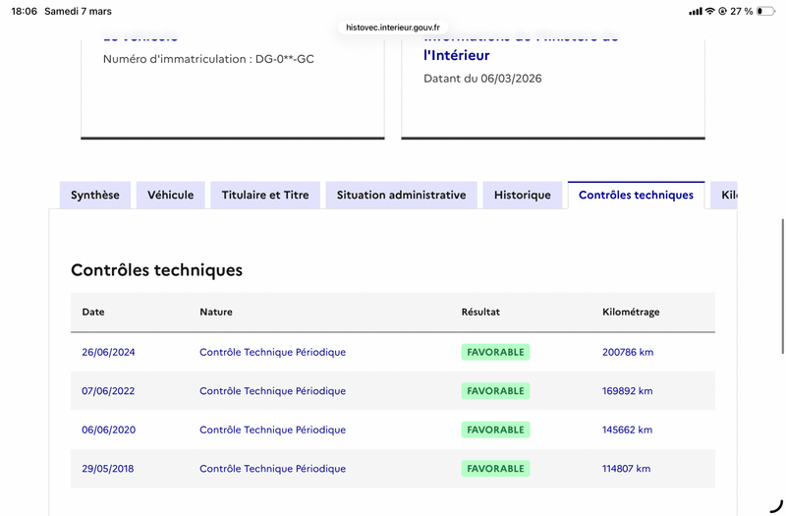Click the 26/06/2024 inspection date
Screen dimensions: 786x516
[108, 352]
